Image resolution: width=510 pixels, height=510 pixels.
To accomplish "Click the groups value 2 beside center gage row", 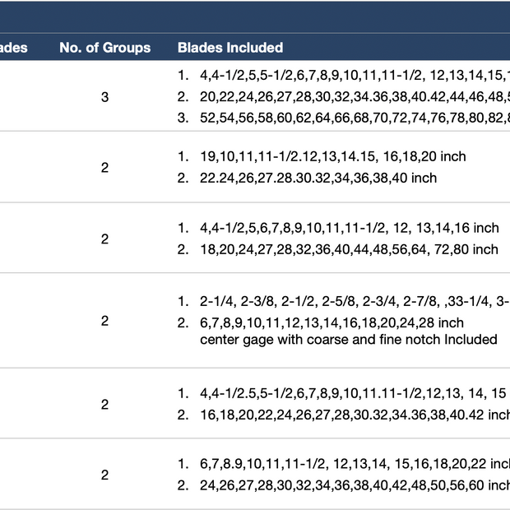I will coord(104,321).
